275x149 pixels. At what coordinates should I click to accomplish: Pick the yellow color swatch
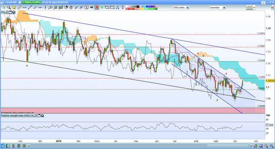pos(143,9)
